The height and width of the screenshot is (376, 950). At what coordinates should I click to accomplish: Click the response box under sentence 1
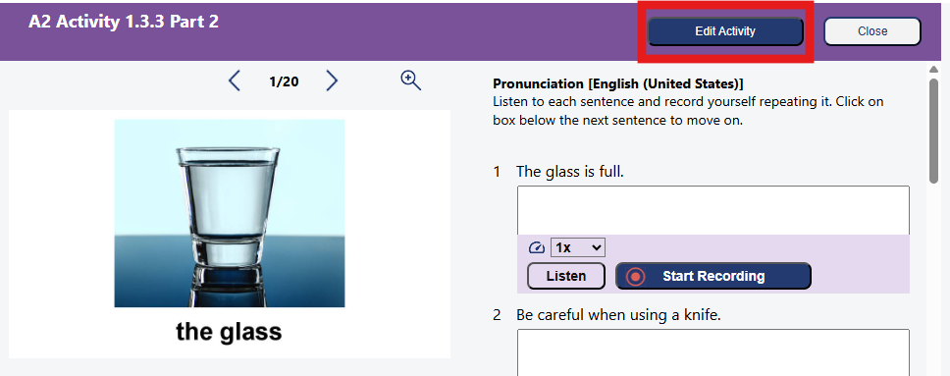tap(713, 210)
